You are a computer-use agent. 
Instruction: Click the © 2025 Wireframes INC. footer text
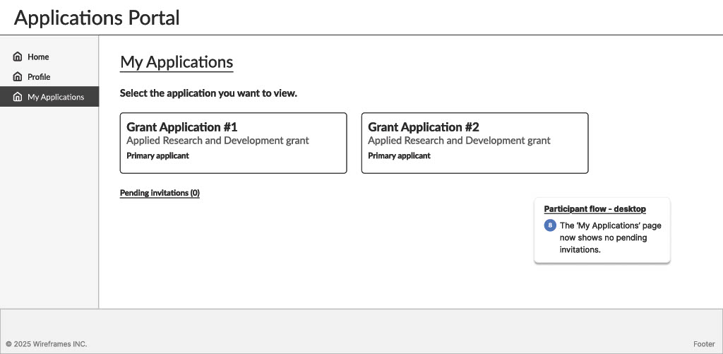click(x=46, y=344)
